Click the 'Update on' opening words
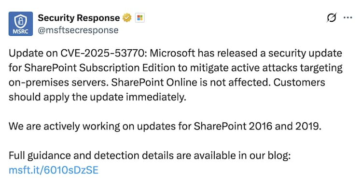The height and width of the screenshot is (184, 362). point(33,53)
